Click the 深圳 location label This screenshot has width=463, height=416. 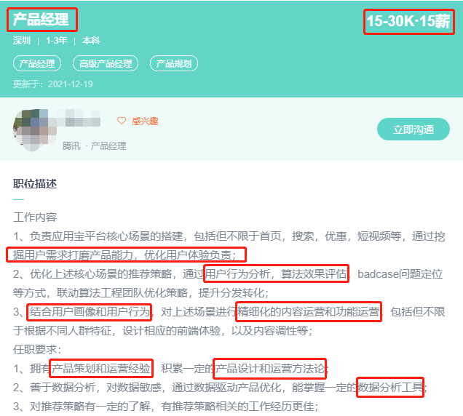click(22, 41)
